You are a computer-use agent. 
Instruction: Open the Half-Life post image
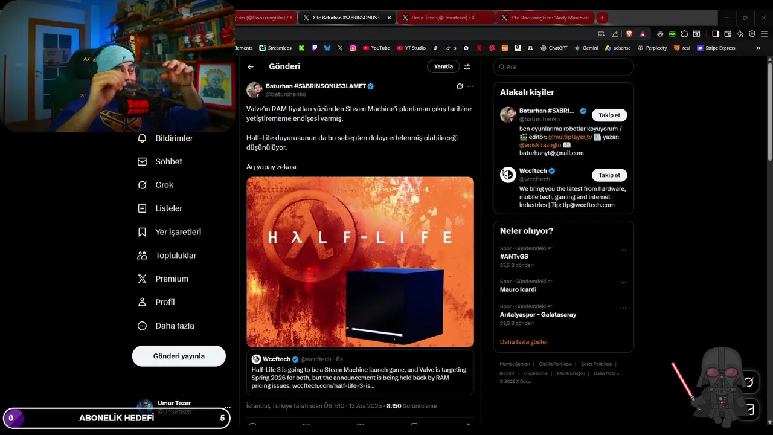pos(360,262)
